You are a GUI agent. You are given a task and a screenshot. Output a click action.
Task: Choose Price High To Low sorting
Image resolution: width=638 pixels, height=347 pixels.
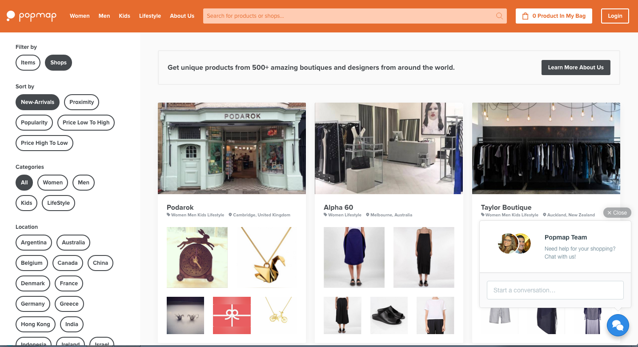tap(44, 143)
